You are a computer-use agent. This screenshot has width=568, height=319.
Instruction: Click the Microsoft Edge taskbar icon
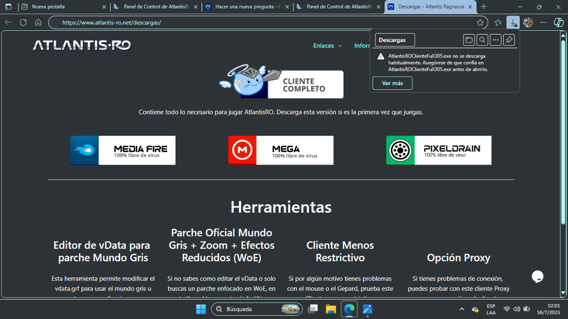(349, 309)
